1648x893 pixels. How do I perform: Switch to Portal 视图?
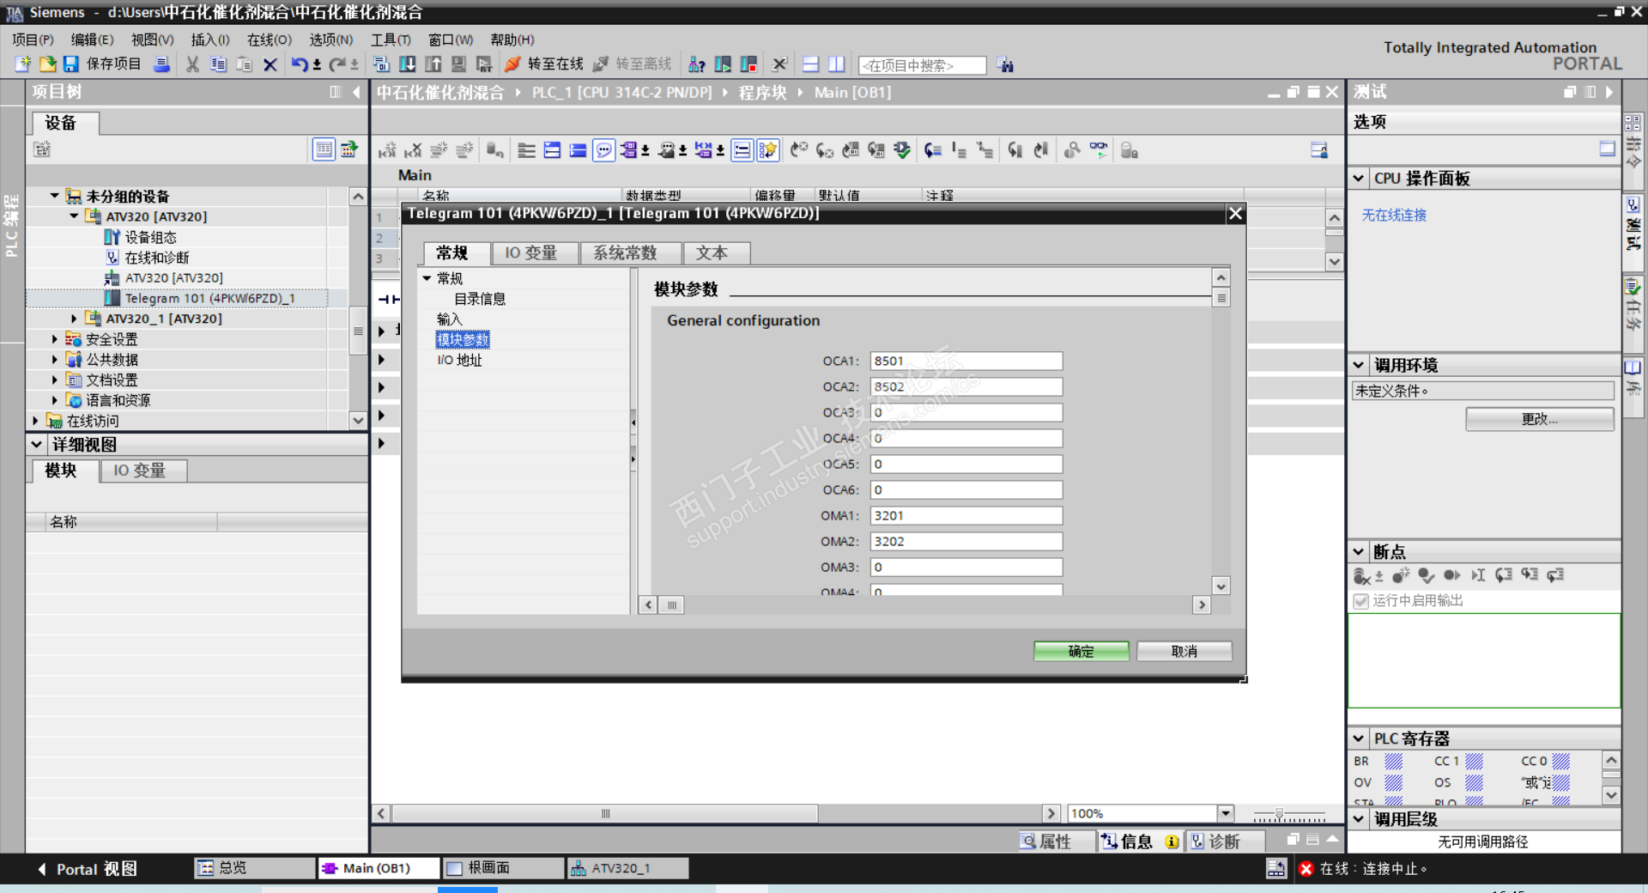88,869
